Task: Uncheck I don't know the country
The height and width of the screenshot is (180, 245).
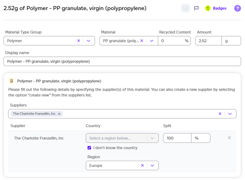Action: point(89,148)
